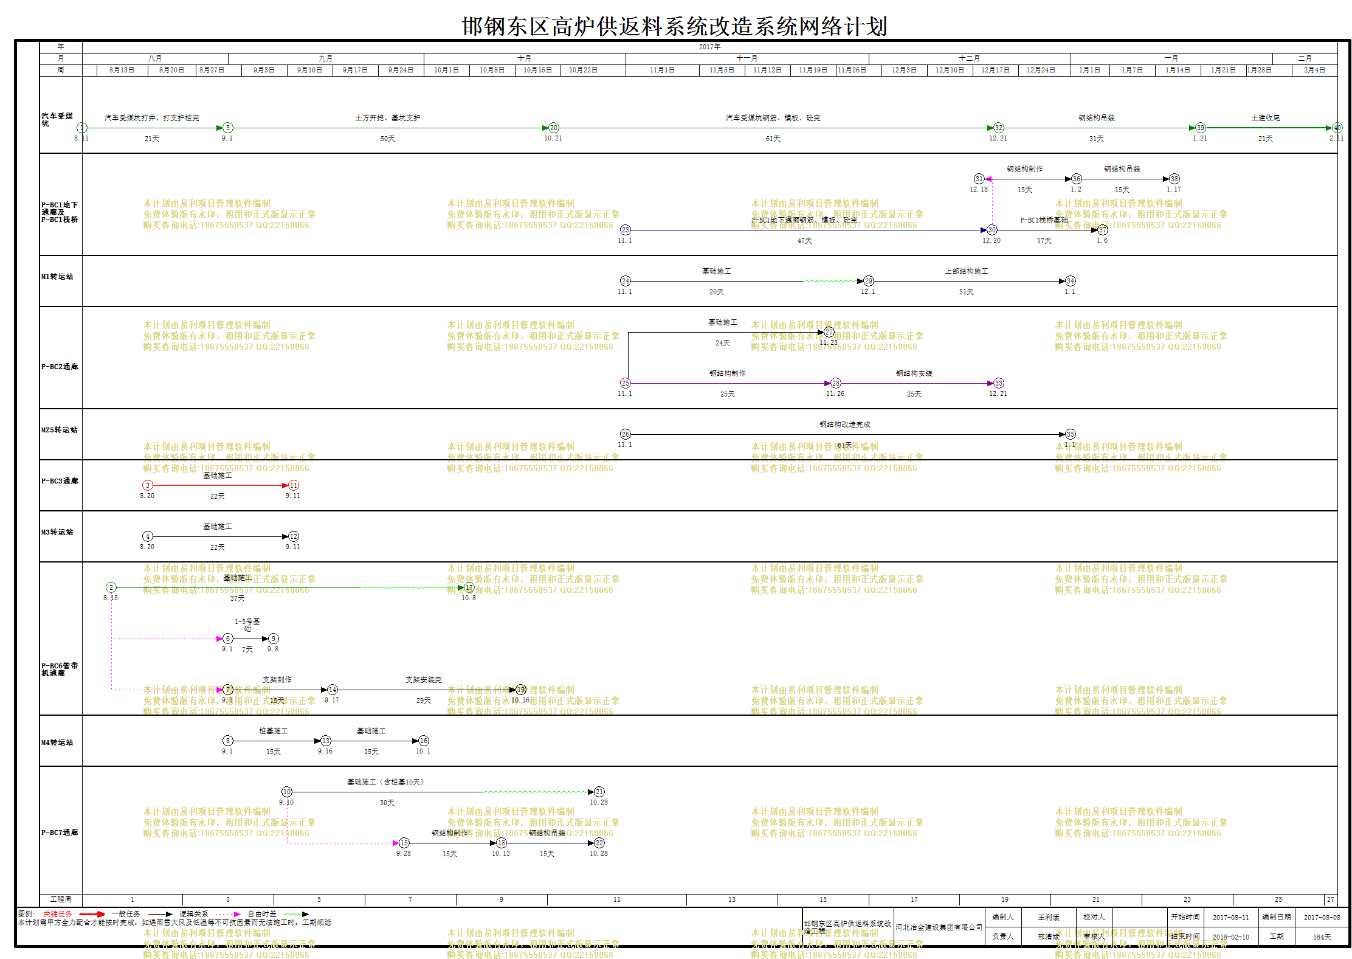
Task: Click the 8月13日 week header
Action: (x=122, y=70)
